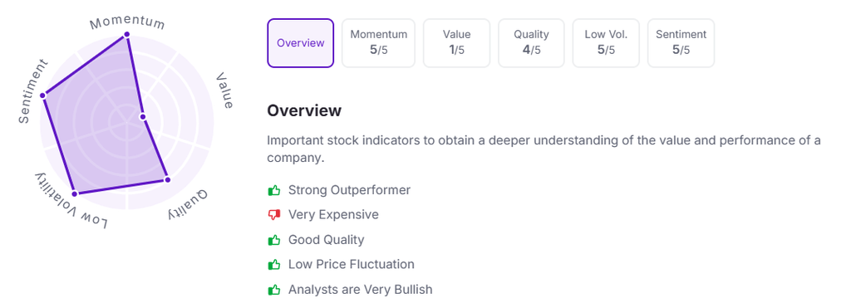Select the Value data point on radar chart
Screen dimensions: 851x308
coord(143,116)
